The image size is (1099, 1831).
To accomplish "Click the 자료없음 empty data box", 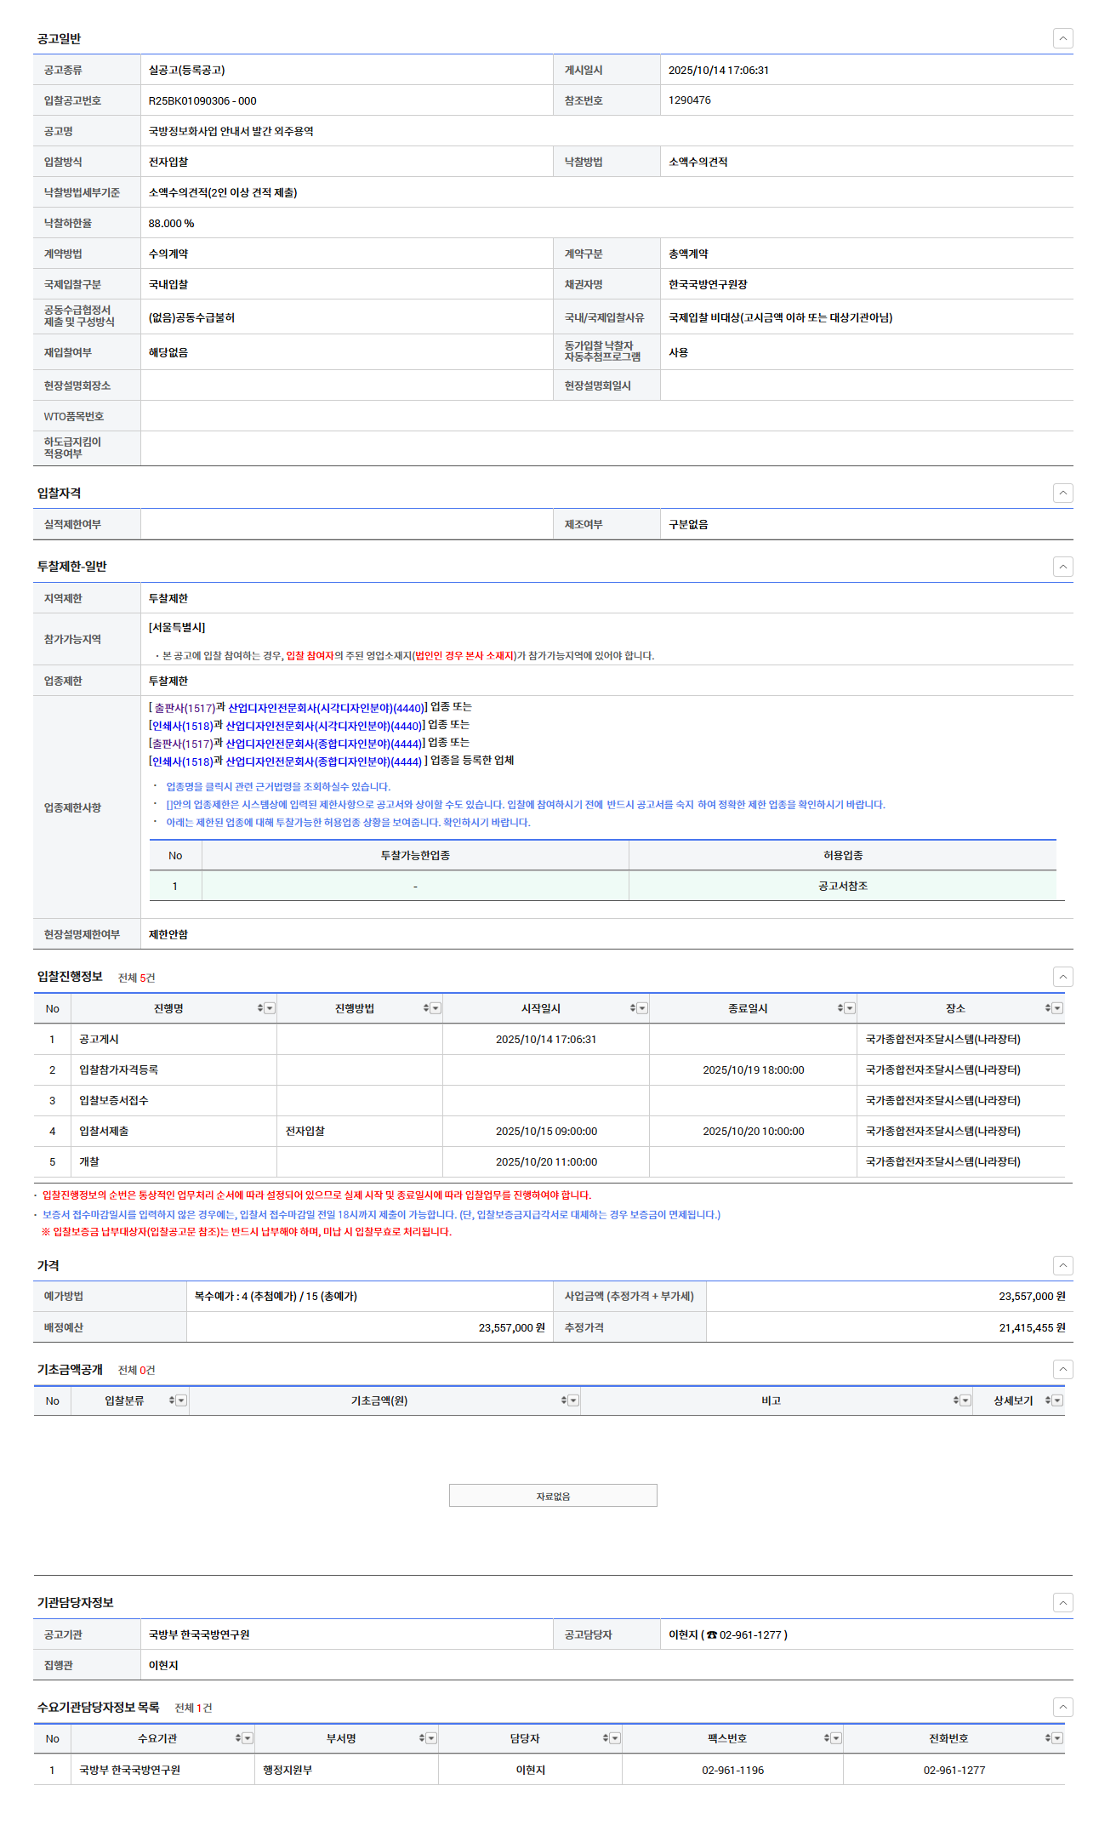I will click(553, 1496).
